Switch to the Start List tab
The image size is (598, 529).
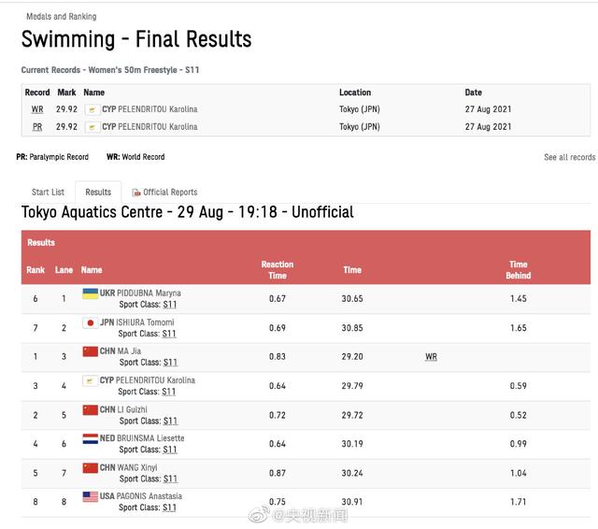coord(48,193)
